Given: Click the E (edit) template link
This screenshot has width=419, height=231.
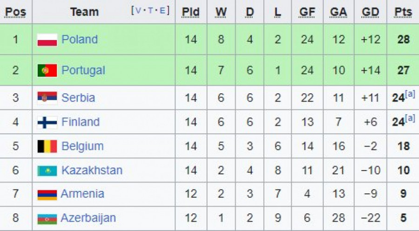Looking at the screenshot, I should [162, 10].
